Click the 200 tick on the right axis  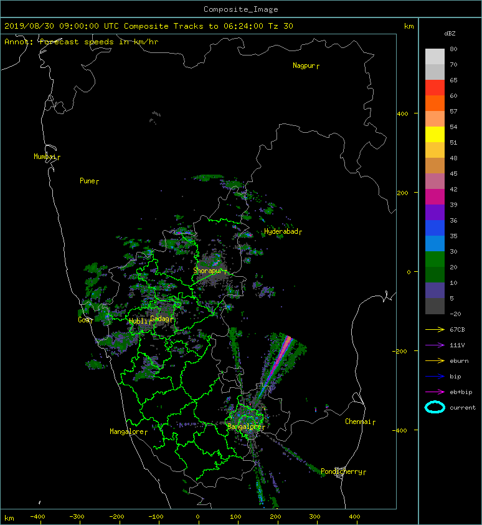pyautogui.click(x=402, y=193)
